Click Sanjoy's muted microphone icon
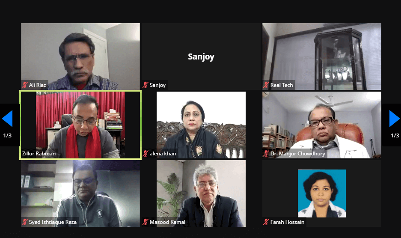This screenshot has width=401, height=238. [146, 85]
